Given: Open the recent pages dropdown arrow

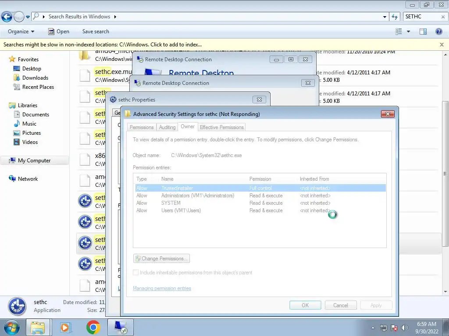Looking at the screenshot, I should point(28,17).
